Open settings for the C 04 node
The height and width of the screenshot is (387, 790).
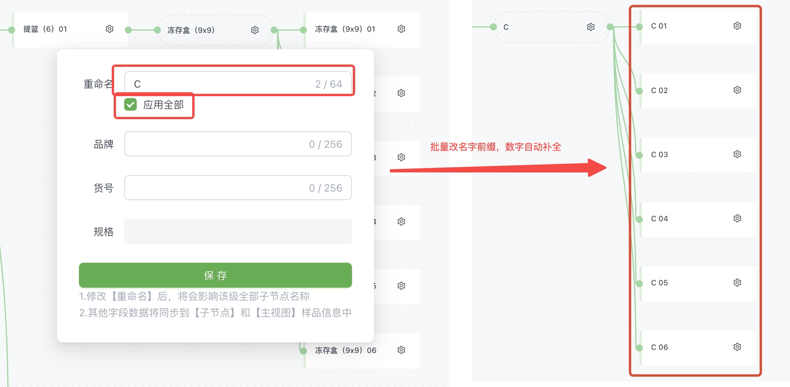click(737, 218)
